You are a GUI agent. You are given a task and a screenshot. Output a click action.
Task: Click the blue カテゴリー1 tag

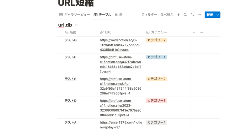tap(156, 57)
